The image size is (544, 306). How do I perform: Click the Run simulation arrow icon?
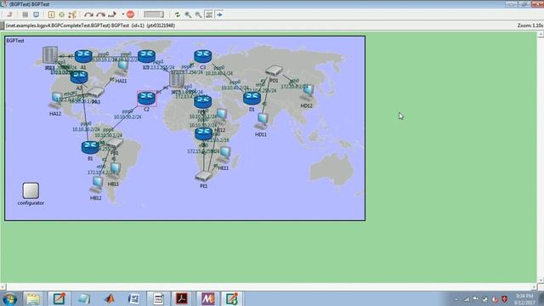coord(88,14)
